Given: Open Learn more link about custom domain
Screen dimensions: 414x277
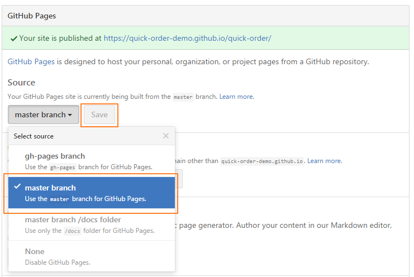Looking at the screenshot, I should pos(324,161).
